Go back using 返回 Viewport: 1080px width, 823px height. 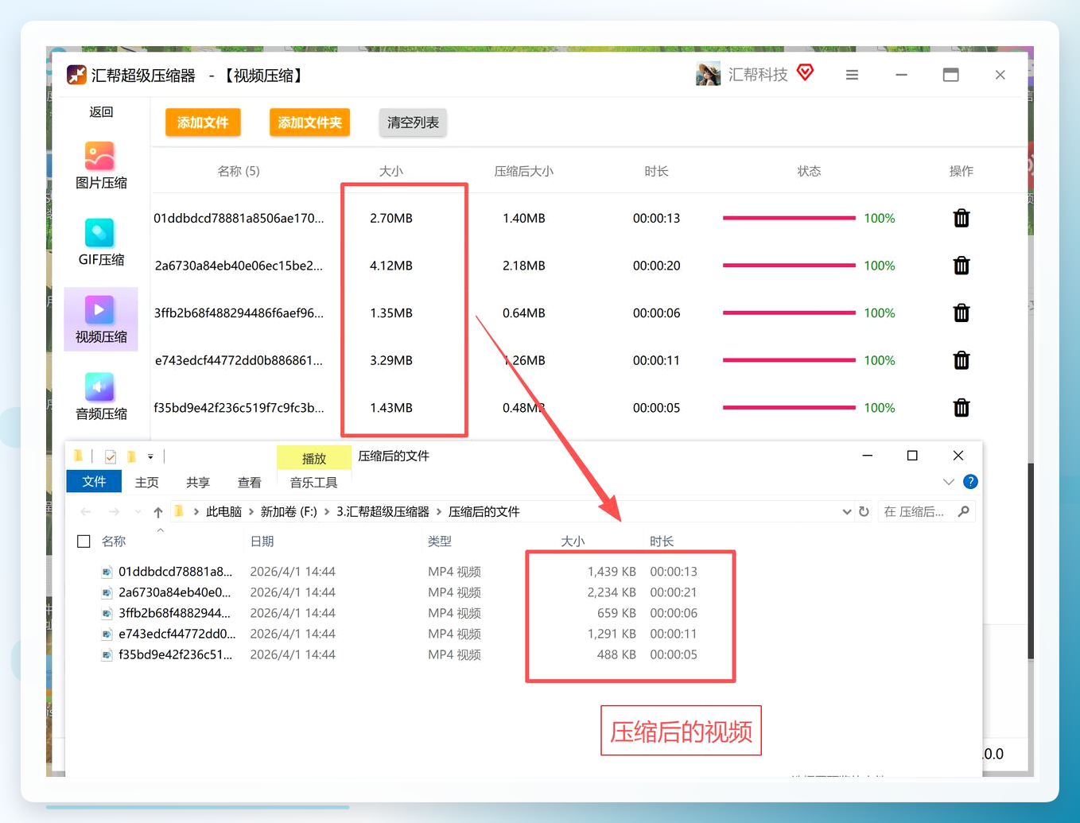click(101, 112)
